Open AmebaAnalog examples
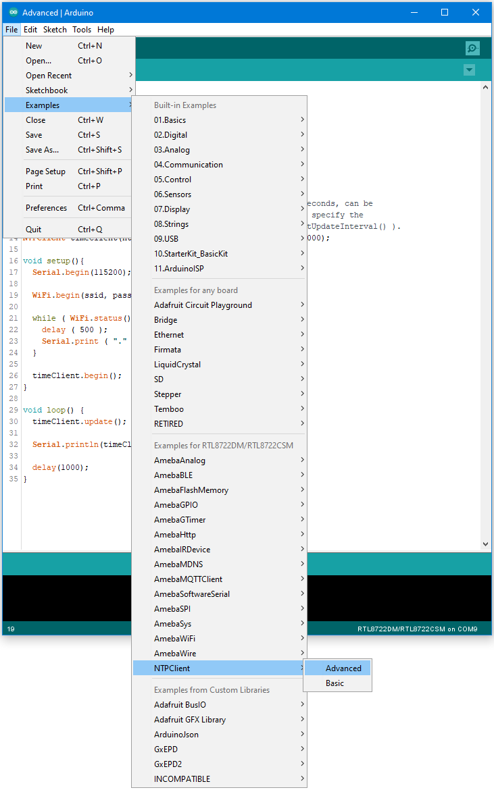The height and width of the screenshot is (790, 494). pos(219,460)
